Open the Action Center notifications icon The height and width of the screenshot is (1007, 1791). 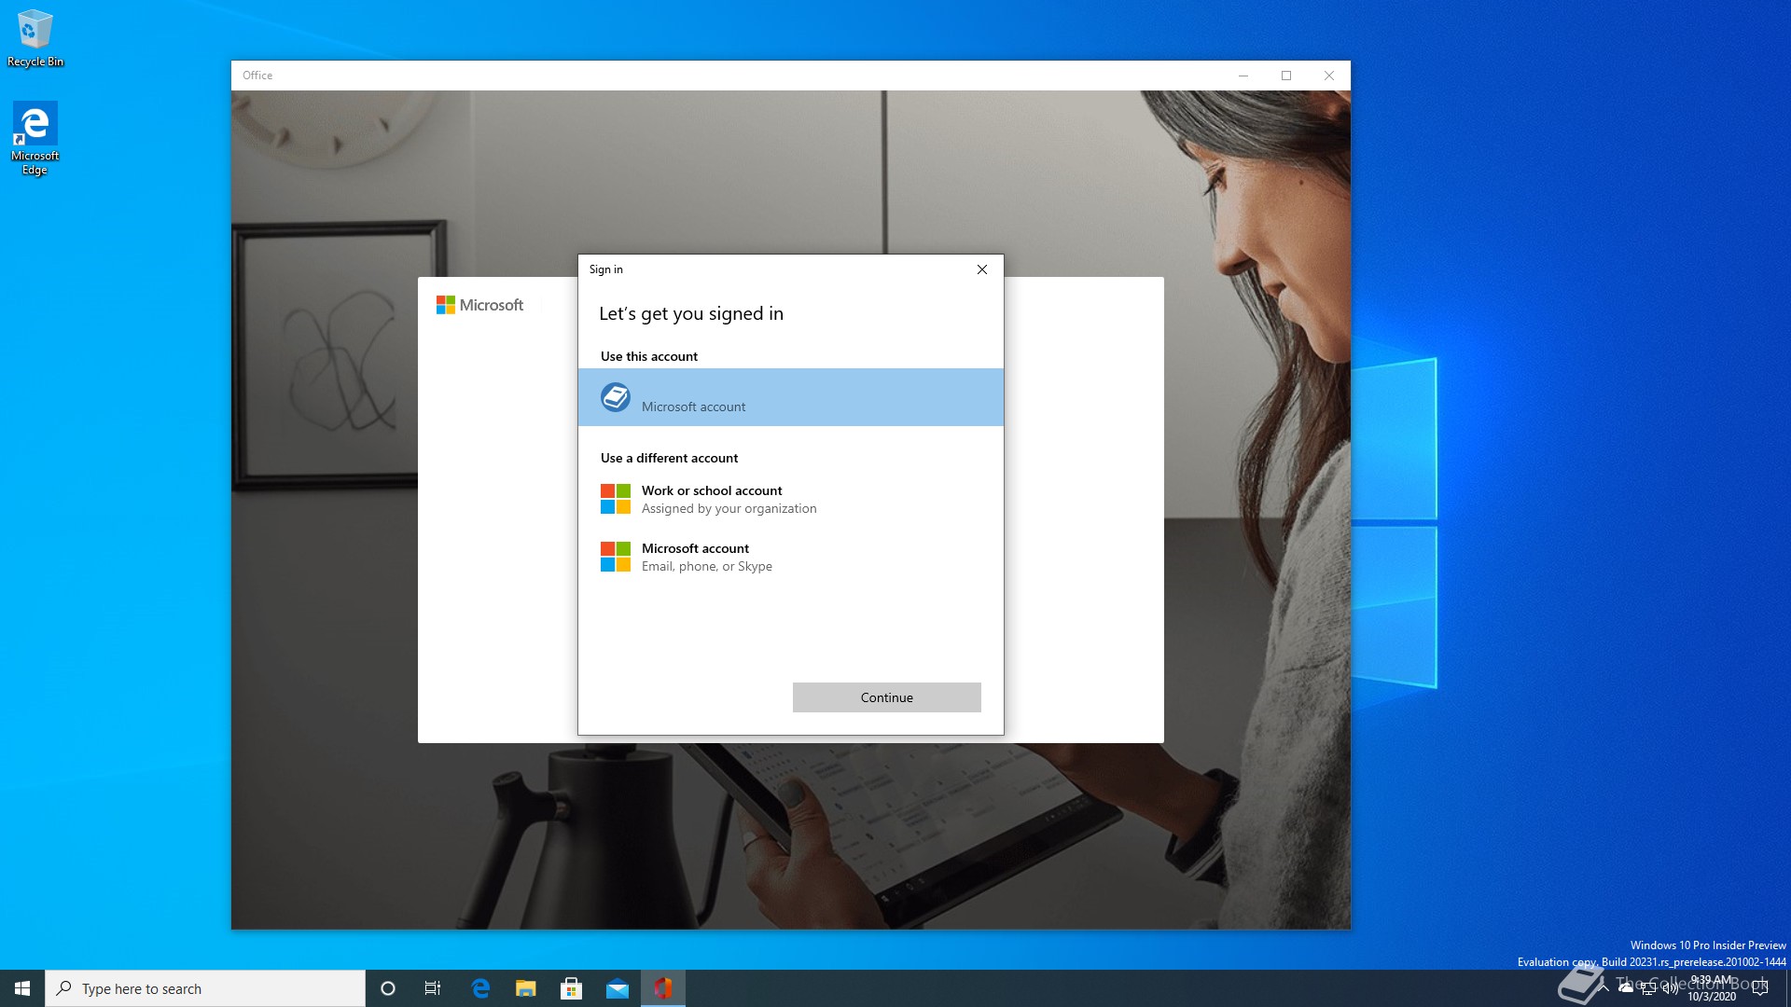pos(1760,988)
